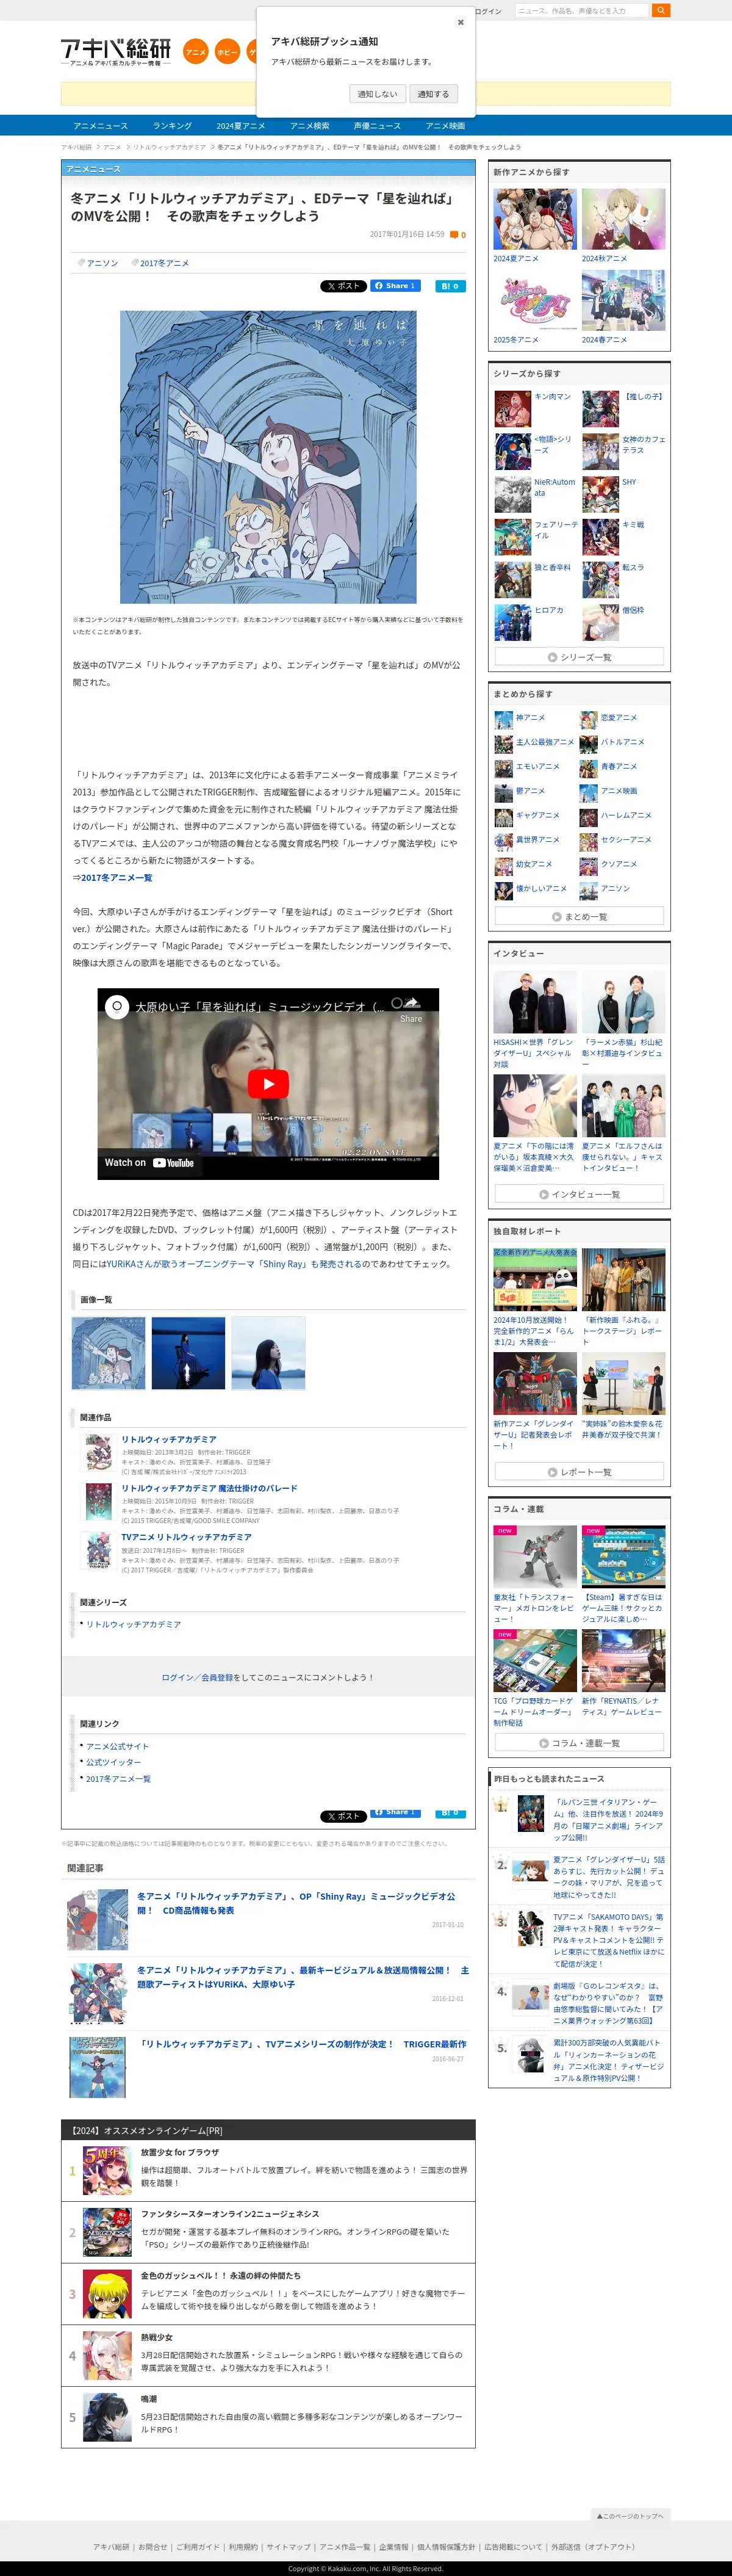Open 企業情報 footer link
732x2576 pixels.
pyautogui.click(x=393, y=2547)
